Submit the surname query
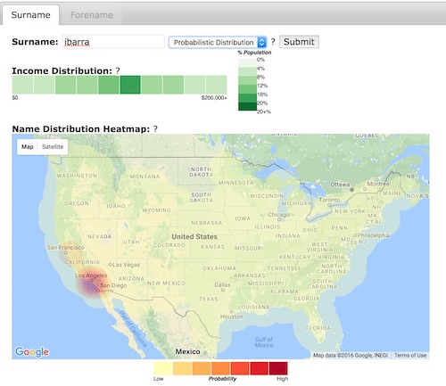The height and width of the screenshot is (386, 446). pos(299,42)
